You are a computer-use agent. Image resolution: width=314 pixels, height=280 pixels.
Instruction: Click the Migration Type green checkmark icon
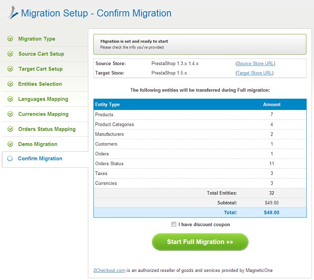click(10, 39)
